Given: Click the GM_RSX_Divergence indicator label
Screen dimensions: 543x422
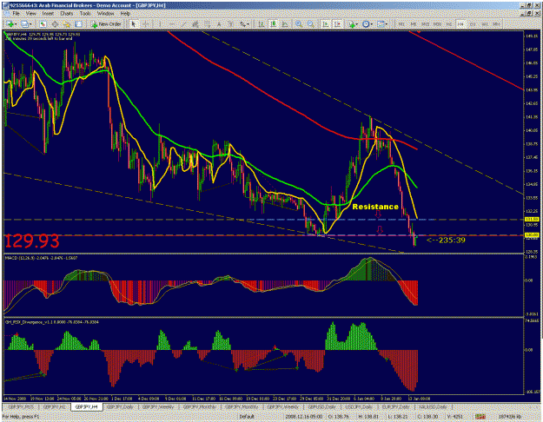Looking at the screenshot, I should coord(51,322).
